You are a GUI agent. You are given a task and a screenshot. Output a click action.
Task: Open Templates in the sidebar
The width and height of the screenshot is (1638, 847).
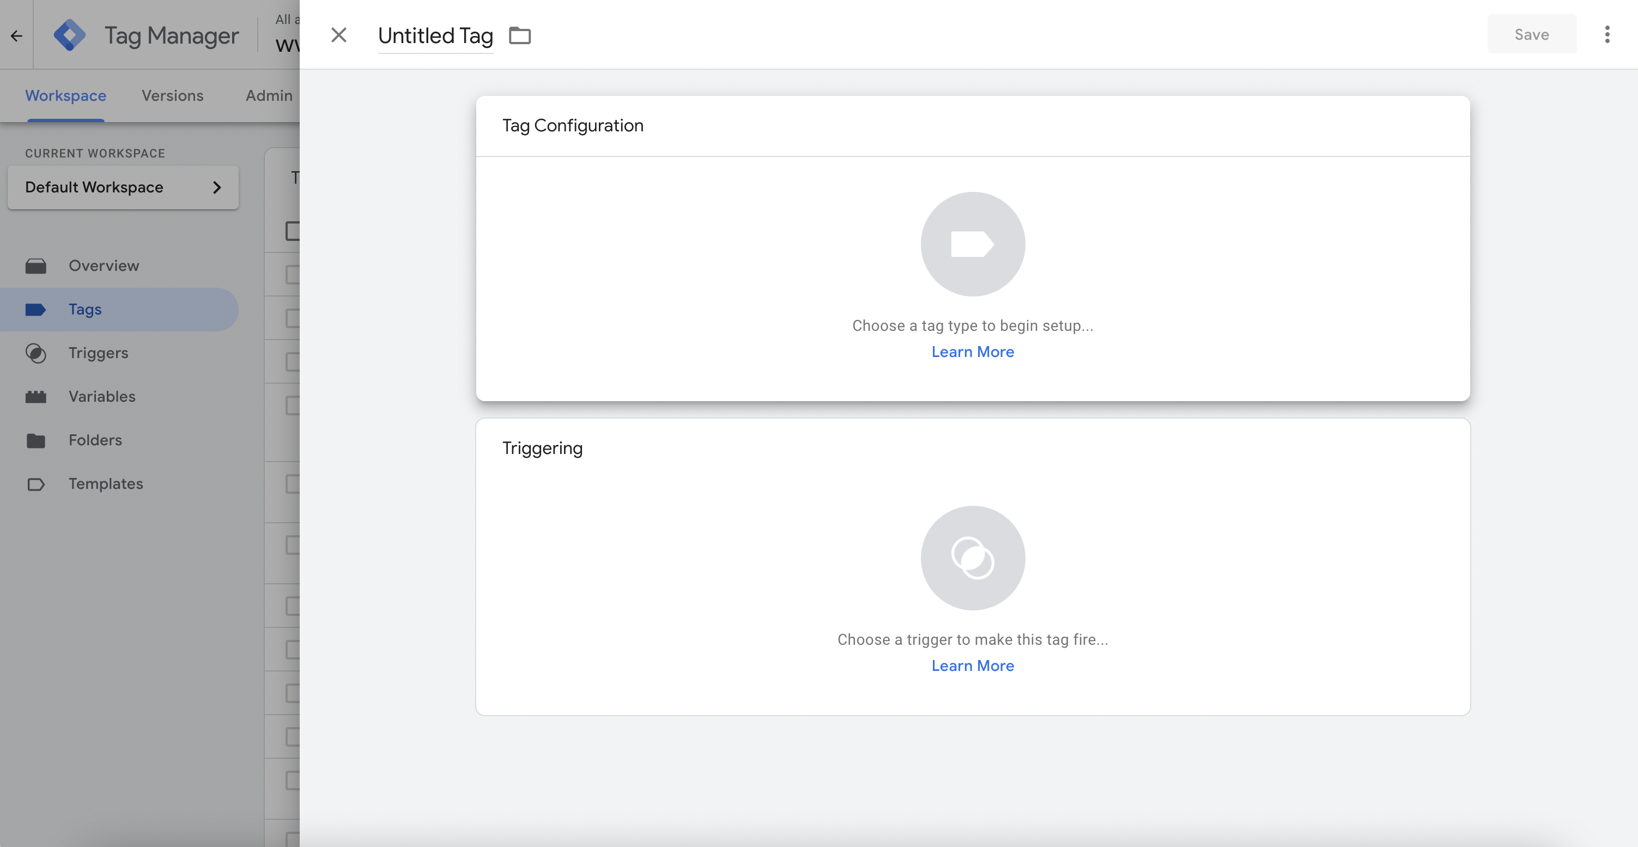[106, 484]
